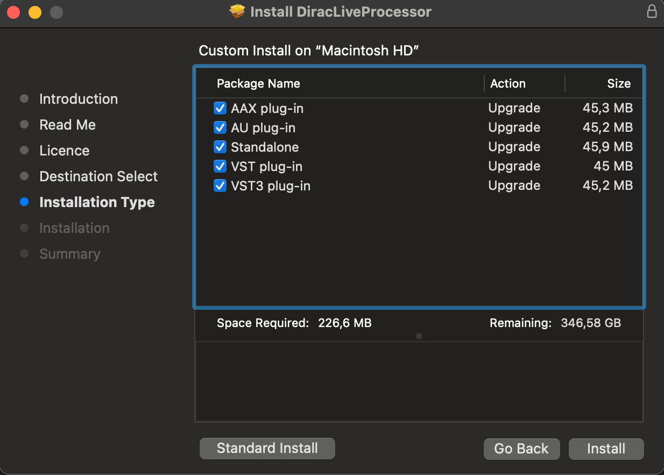Select the Installation Type step
This screenshot has width=664, height=475.
(x=97, y=202)
